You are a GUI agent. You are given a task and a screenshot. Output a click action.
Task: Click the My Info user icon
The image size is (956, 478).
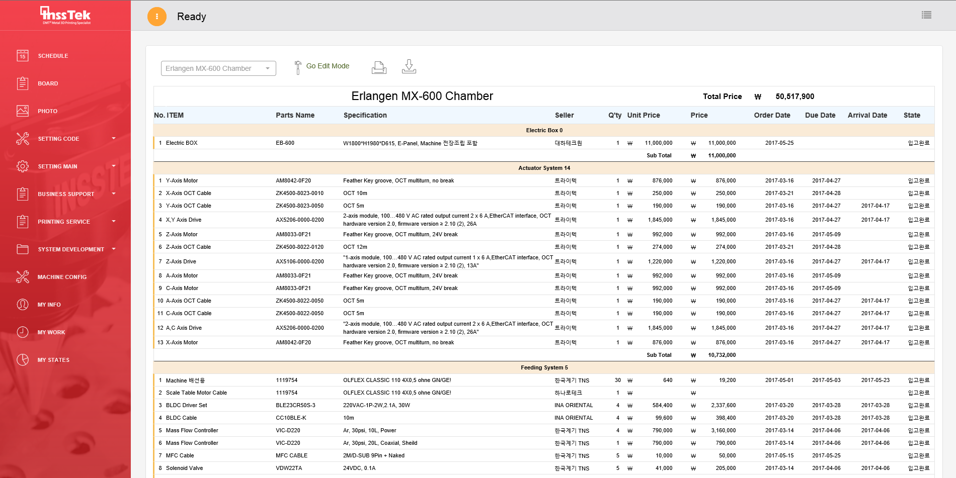pyautogui.click(x=23, y=305)
